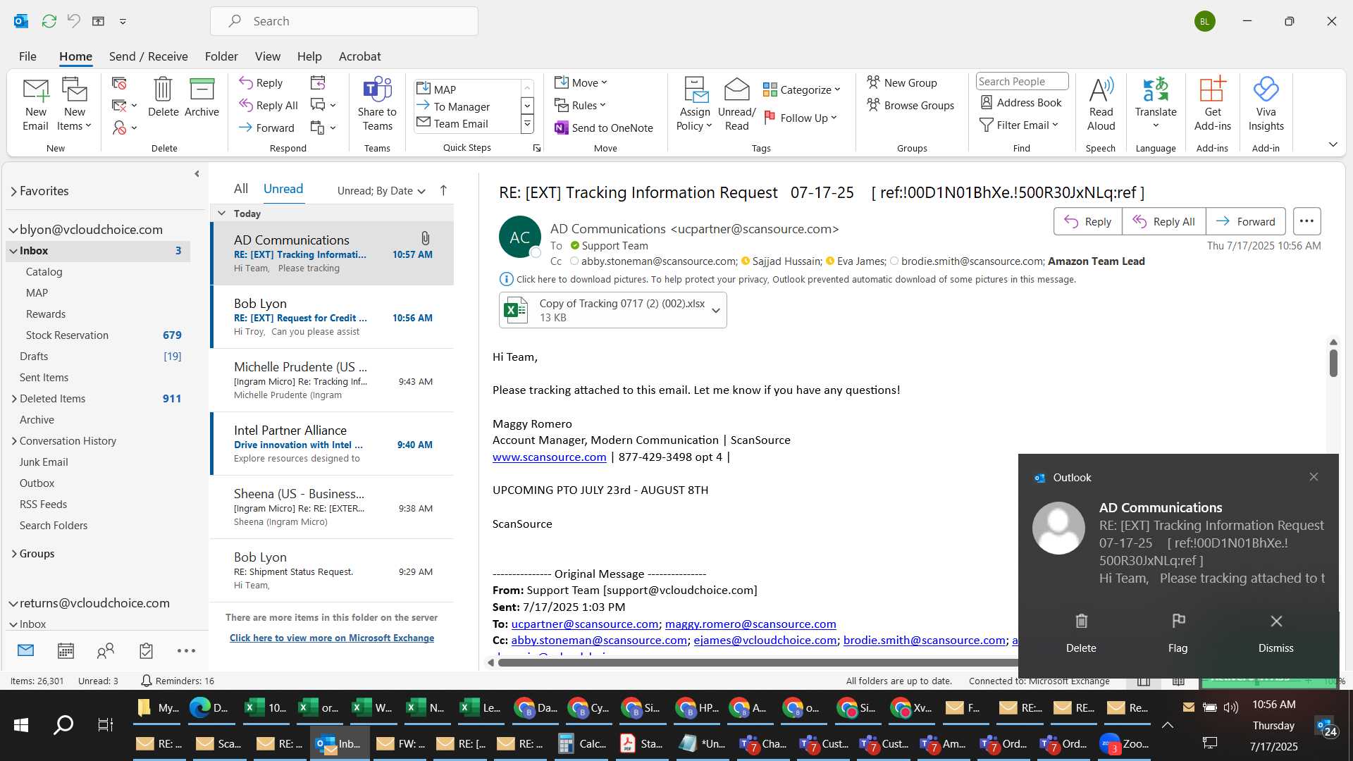1353x761 pixels.
Task: Dismiss the Outlook notification
Action: [x=1275, y=632]
